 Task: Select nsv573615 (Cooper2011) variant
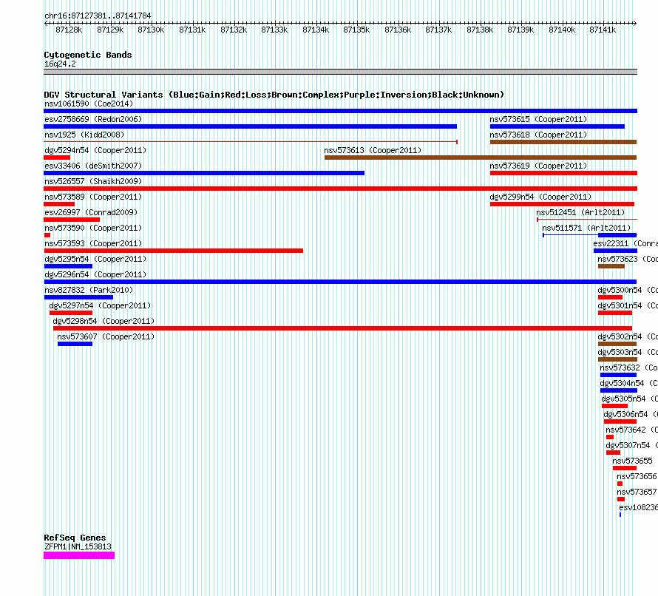pyautogui.click(x=557, y=126)
